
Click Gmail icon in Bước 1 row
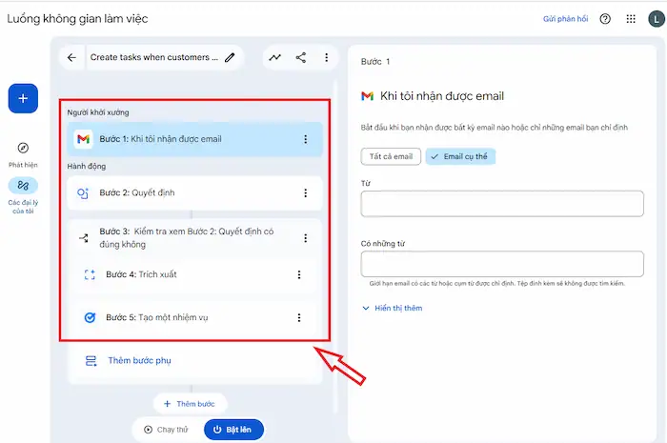pos(84,139)
